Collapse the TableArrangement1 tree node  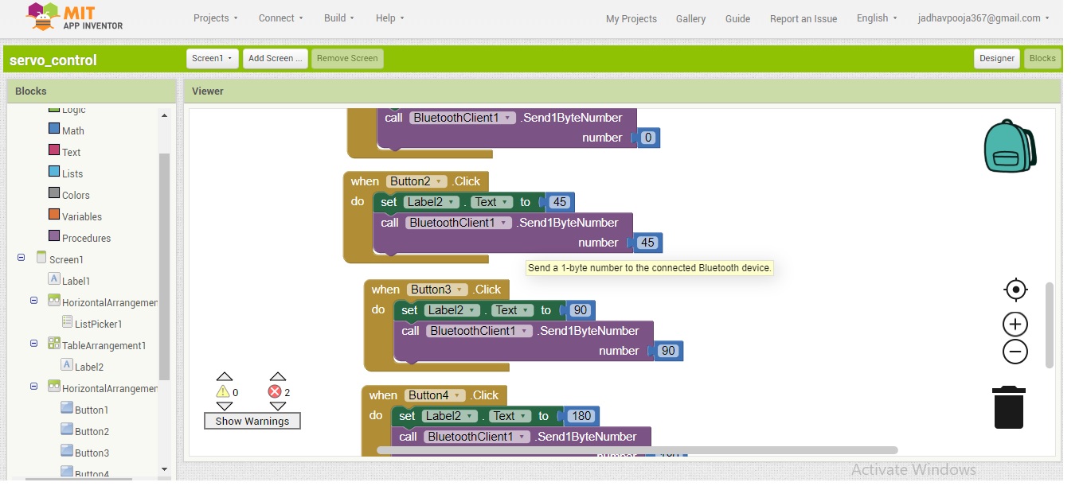point(33,344)
